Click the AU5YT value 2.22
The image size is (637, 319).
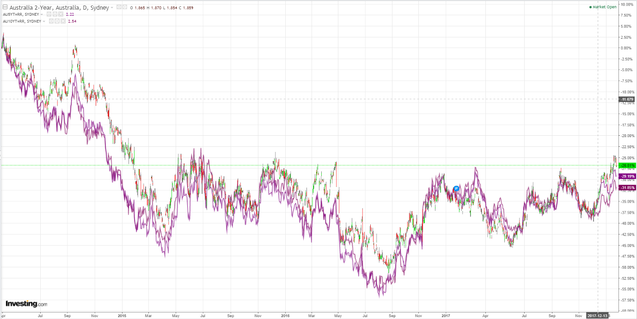pos(70,14)
